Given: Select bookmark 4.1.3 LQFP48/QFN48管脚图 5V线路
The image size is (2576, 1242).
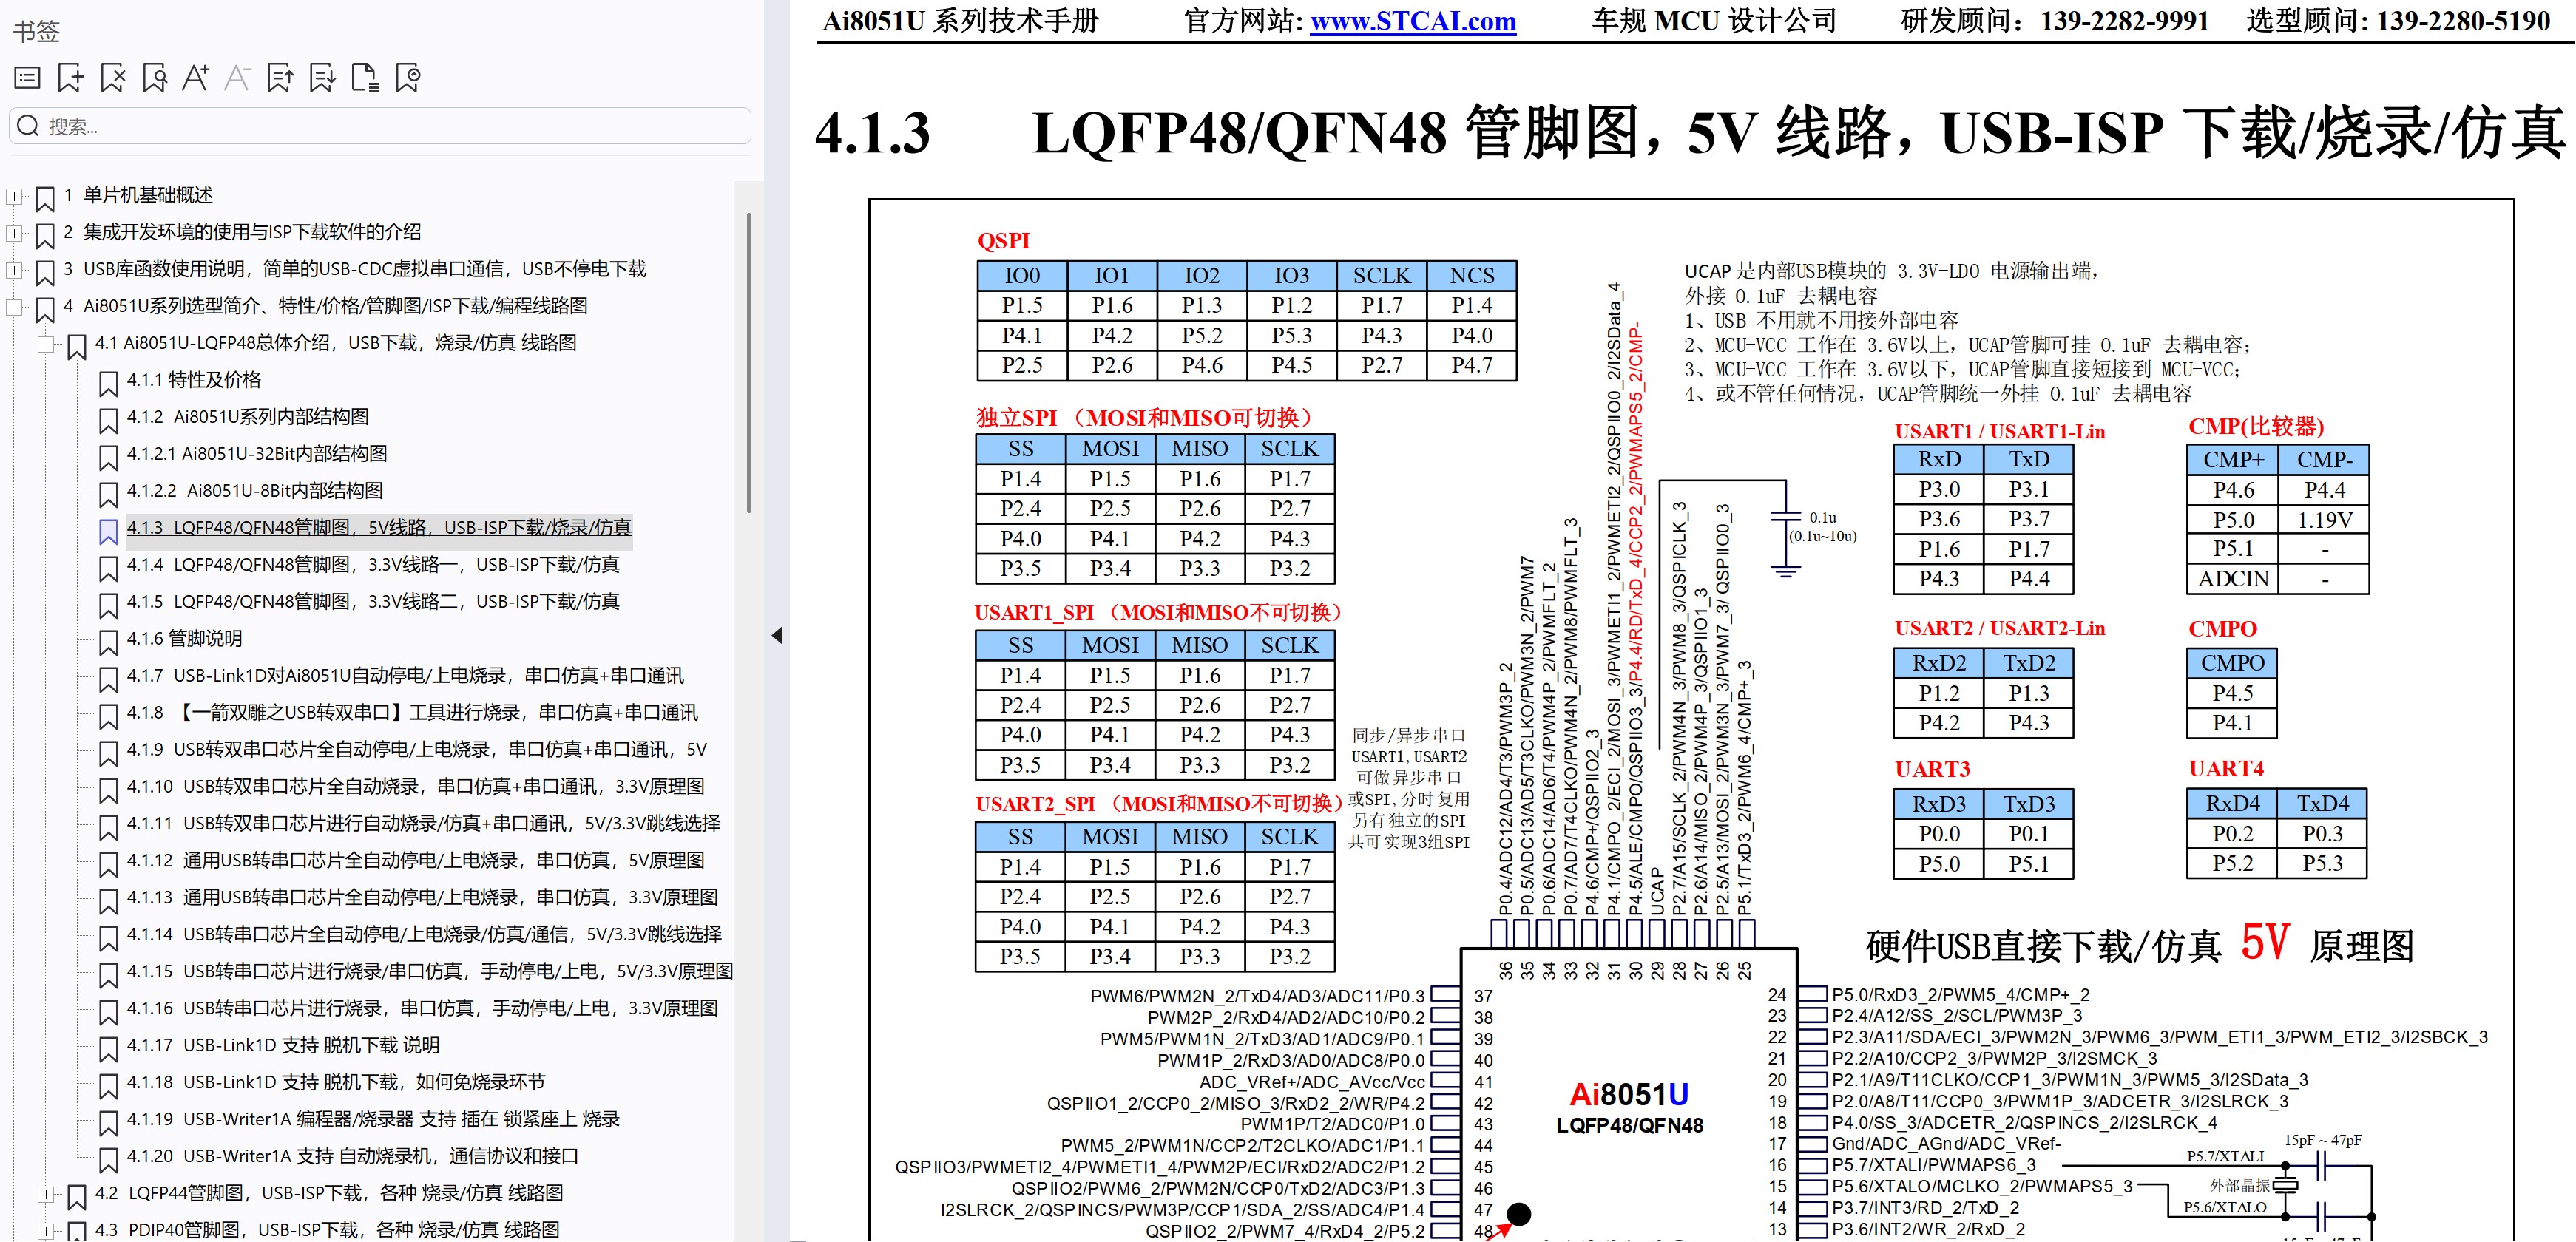Looking at the screenshot, I should [379, 528].
